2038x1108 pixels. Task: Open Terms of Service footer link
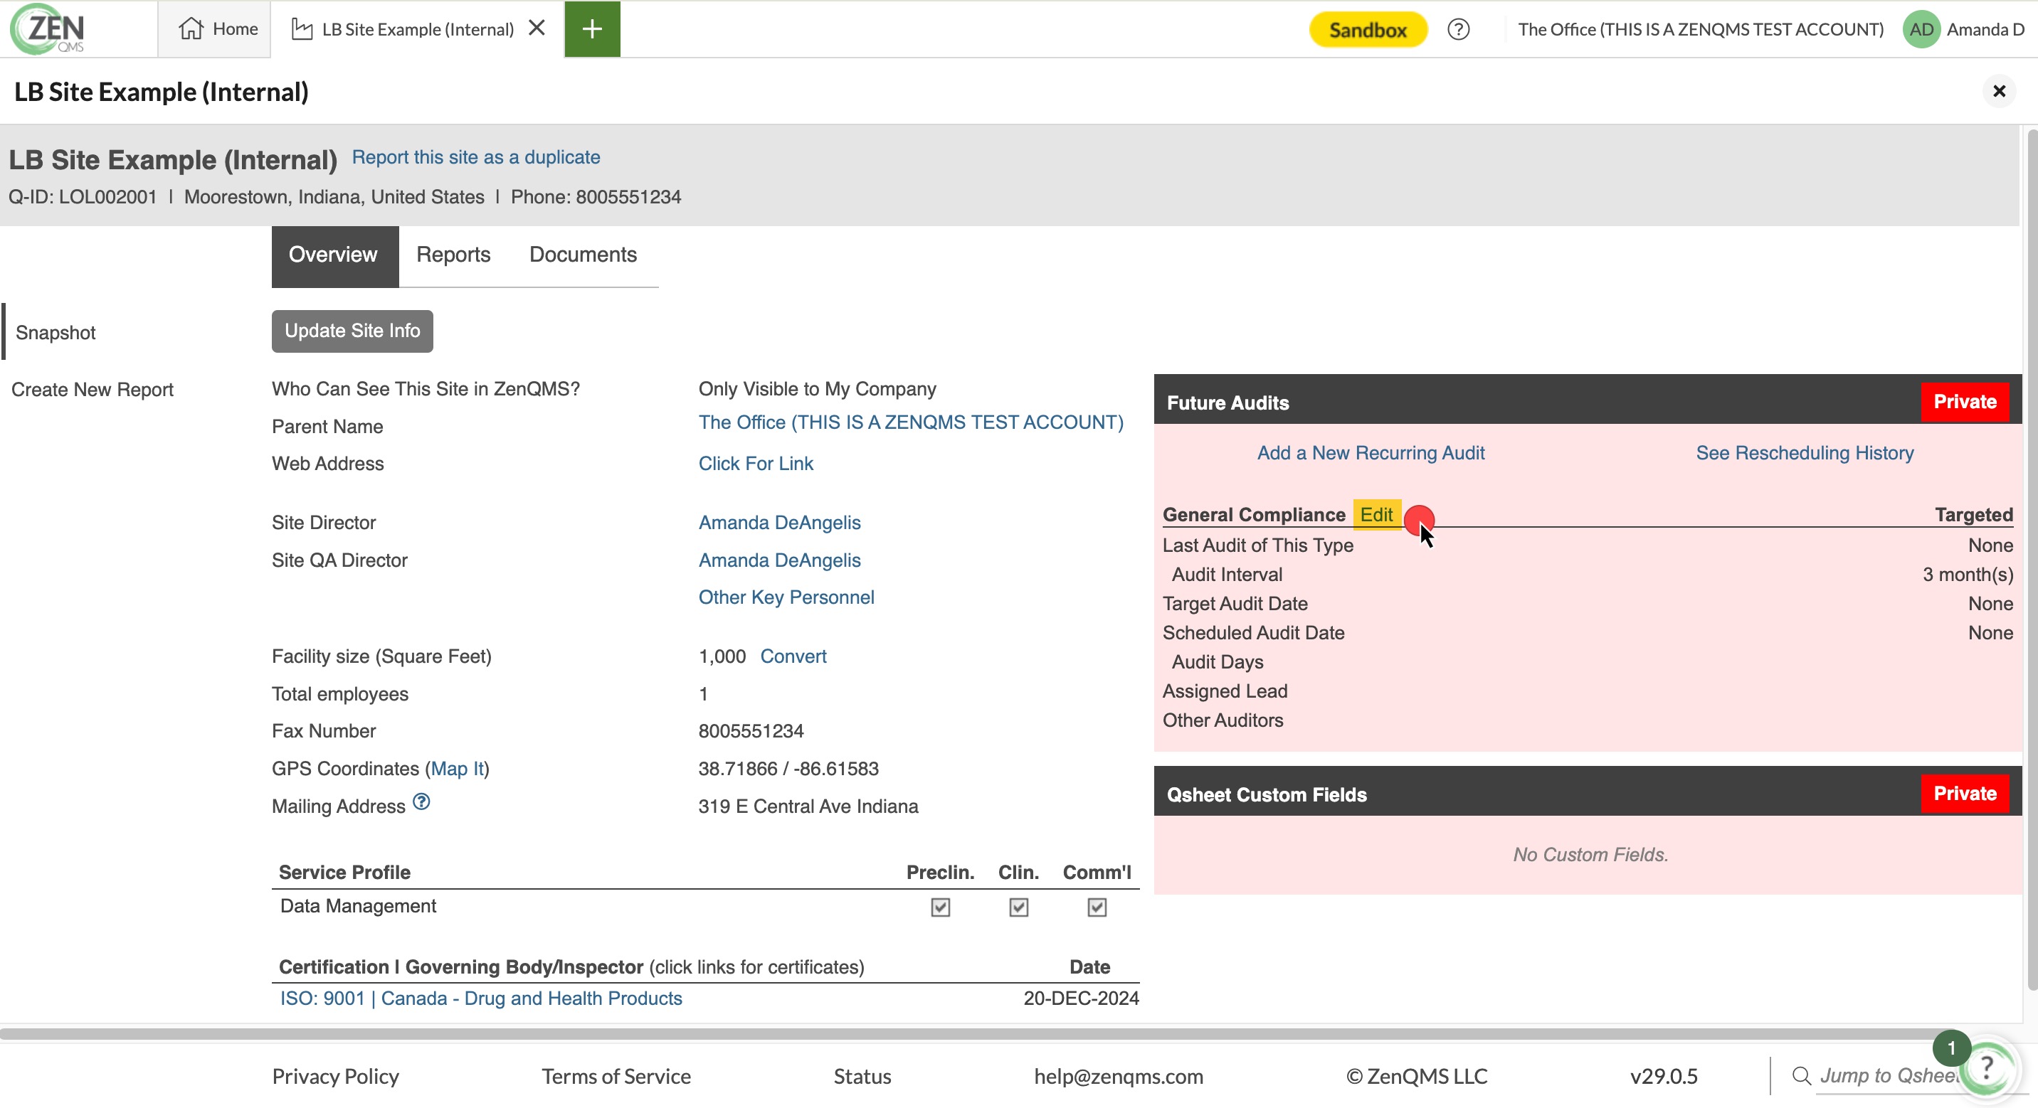coord(616,1075)
